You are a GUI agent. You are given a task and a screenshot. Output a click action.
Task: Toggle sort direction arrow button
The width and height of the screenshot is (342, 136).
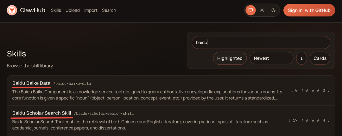(x=301, y=58)
